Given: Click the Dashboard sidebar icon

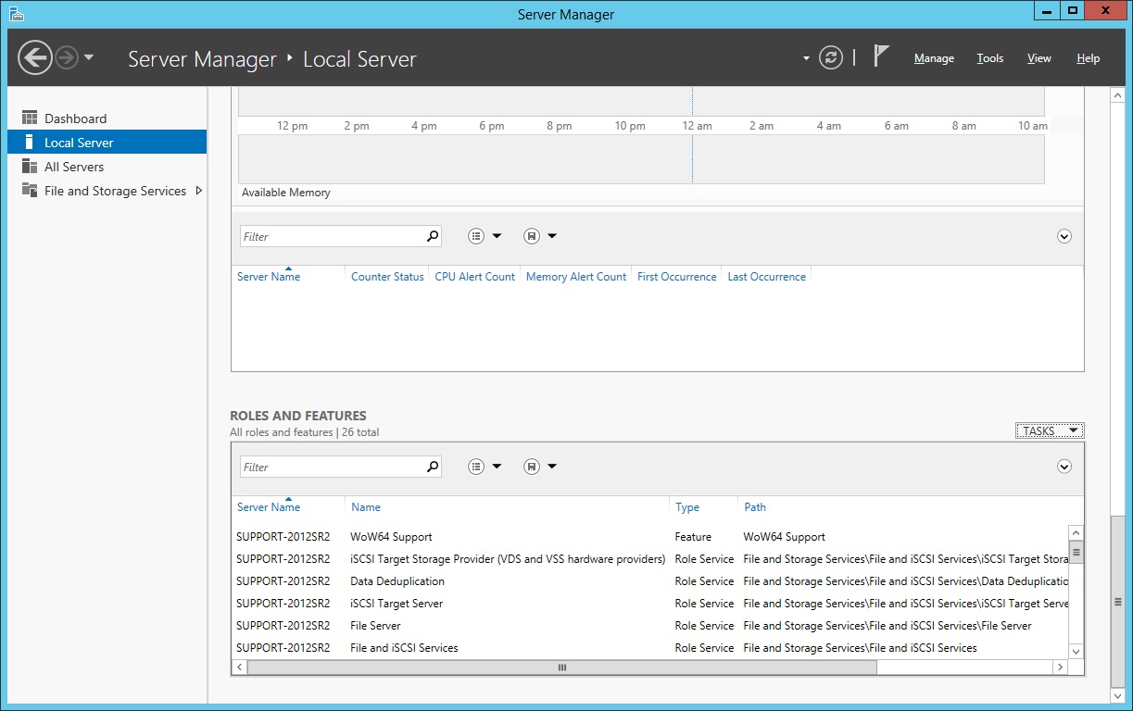Looking at the screenshot, I should coord(30,118).
